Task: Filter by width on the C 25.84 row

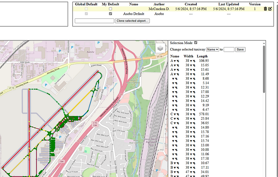Action: click(x=191, y=119)
